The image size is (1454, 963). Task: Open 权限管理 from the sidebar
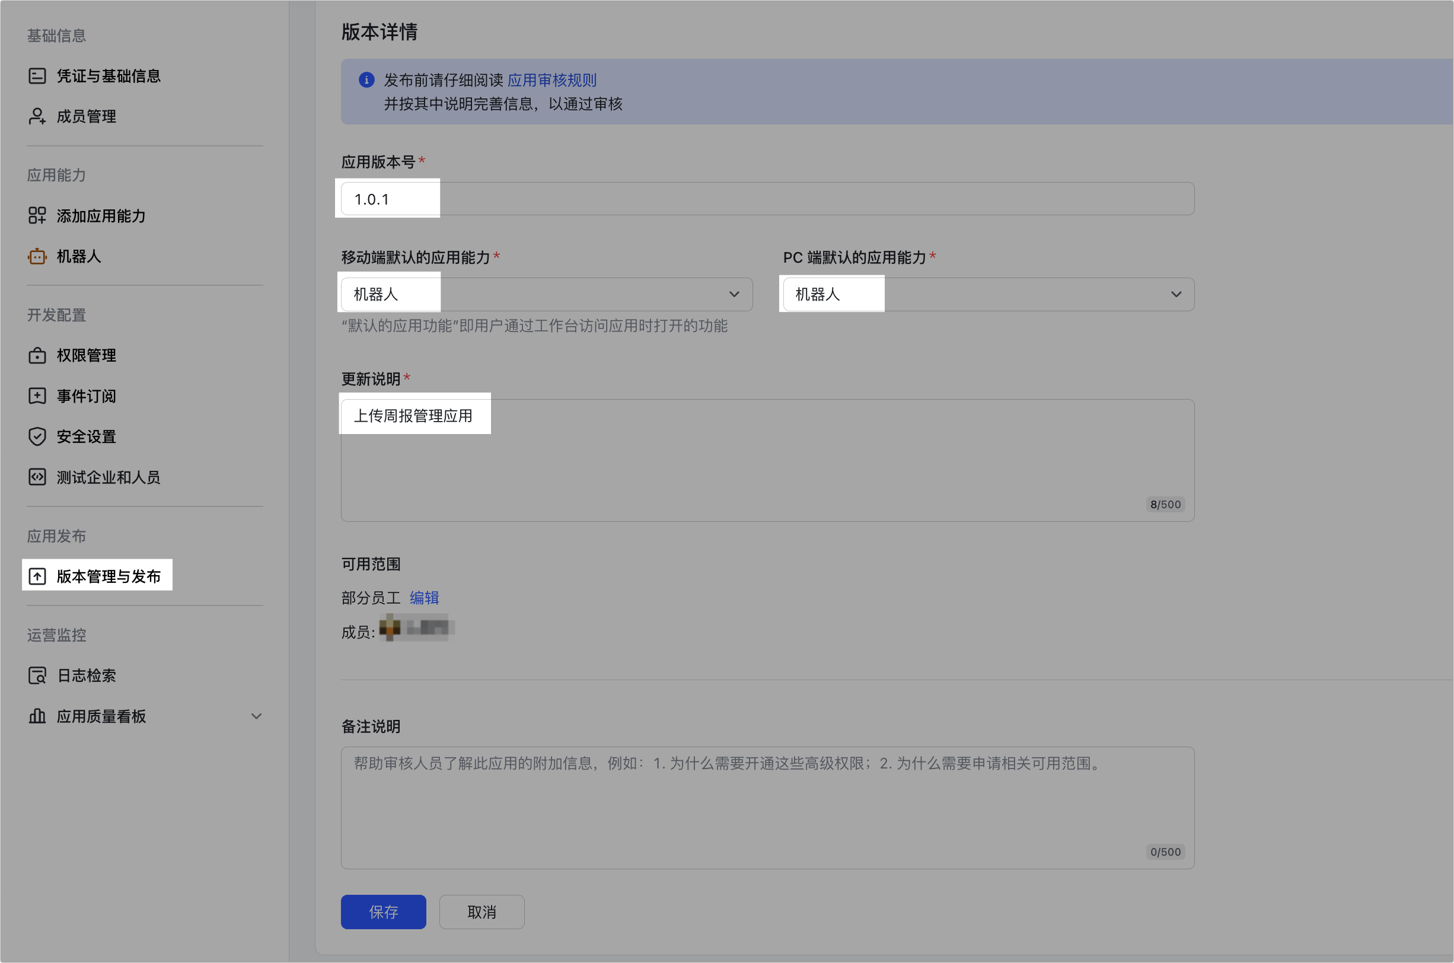[85, 355]
